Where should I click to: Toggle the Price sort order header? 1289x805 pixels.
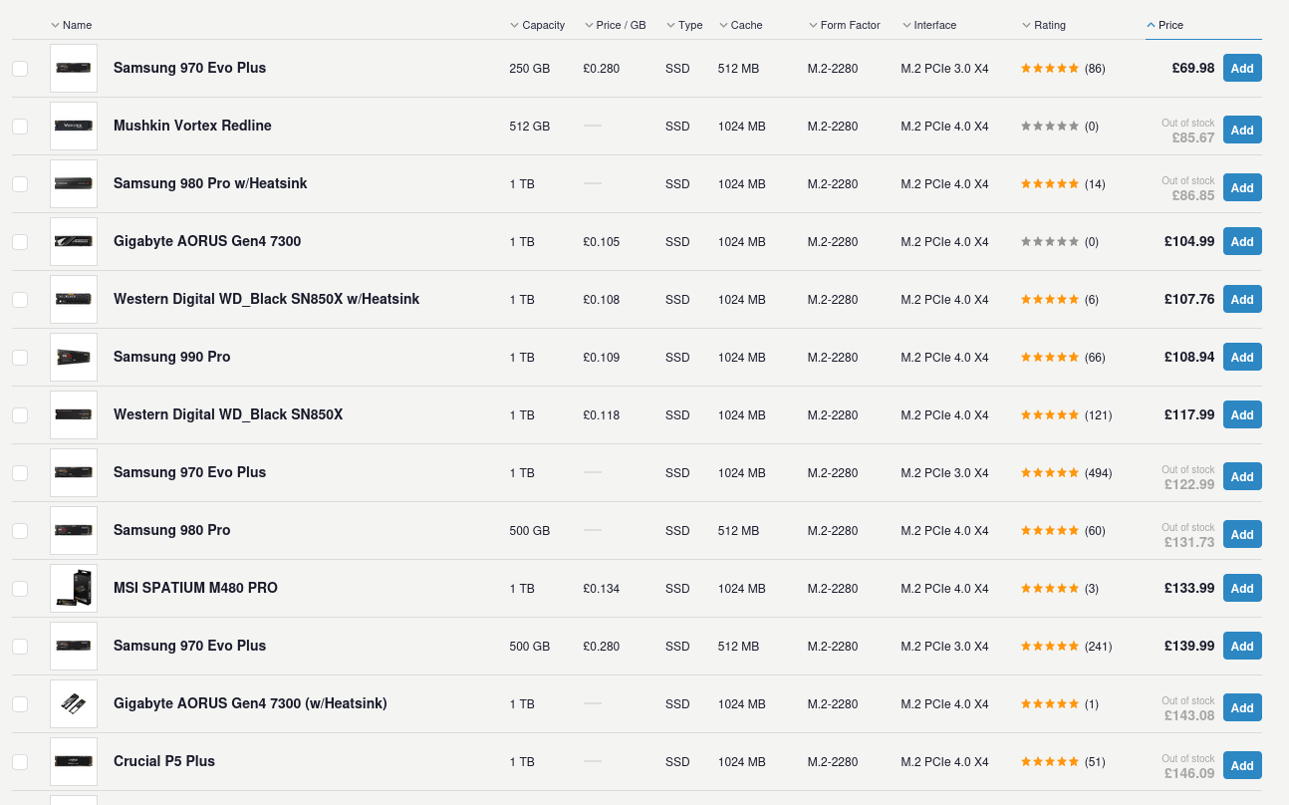1170,25
